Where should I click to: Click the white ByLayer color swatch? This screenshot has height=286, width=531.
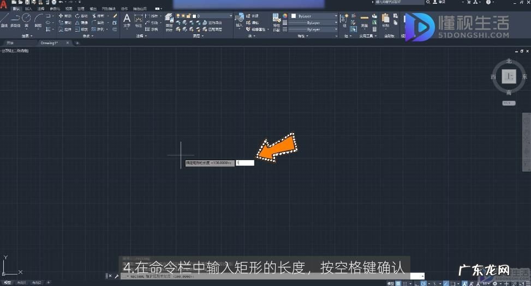click(x=294, y=16)
